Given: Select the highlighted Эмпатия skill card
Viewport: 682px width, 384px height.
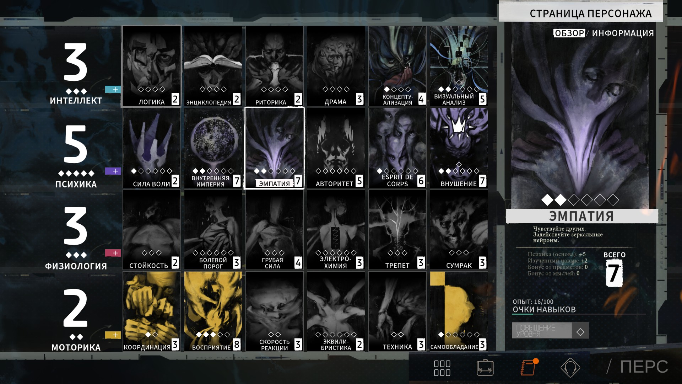Looking at the screenshot, I should tap(275, 148).
